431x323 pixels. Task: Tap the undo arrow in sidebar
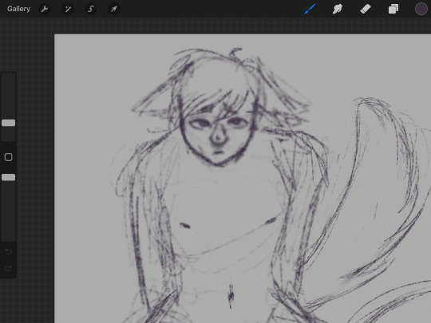[x=8, y=251]
